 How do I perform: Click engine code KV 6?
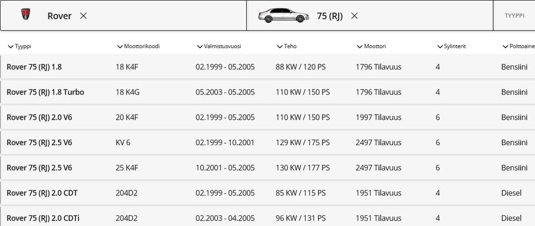point(123,143)
